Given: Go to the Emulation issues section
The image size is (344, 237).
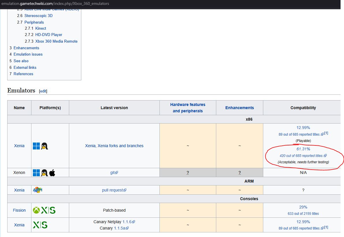Looking at the screenshot, I should tap(28, 54).
